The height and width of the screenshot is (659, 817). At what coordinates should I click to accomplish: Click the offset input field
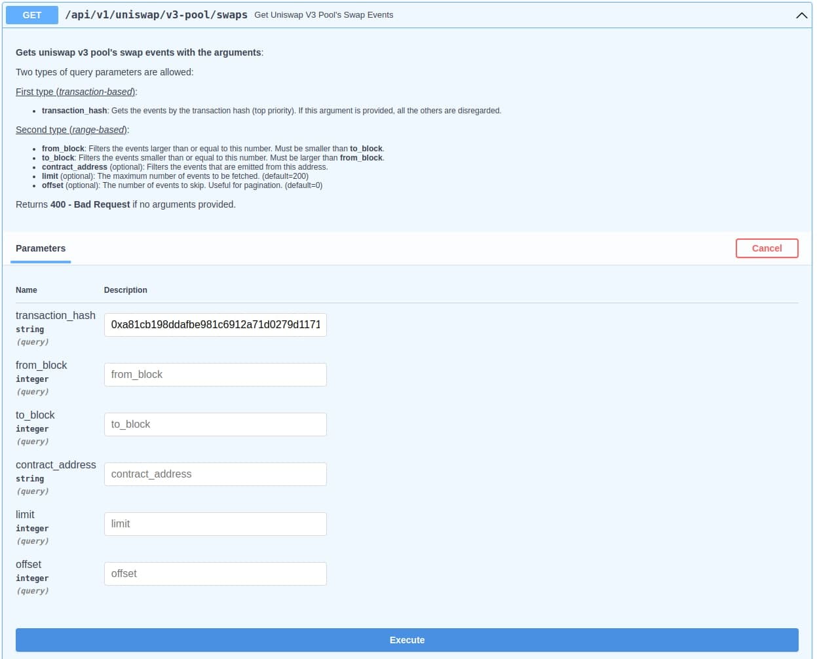[215, 574]
